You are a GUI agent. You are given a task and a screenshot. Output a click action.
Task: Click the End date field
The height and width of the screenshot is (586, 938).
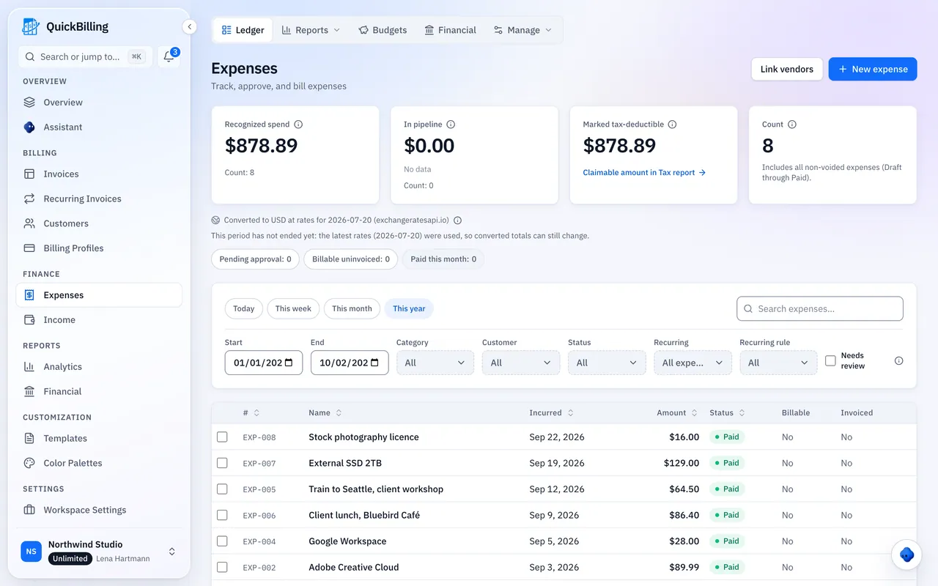pyautogui.click(x=350, y=363)
